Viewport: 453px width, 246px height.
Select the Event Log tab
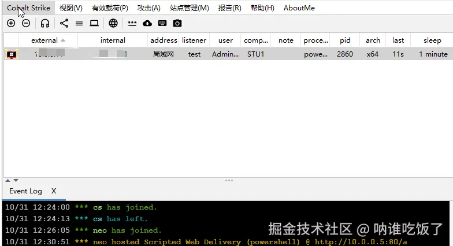[25, 191]
